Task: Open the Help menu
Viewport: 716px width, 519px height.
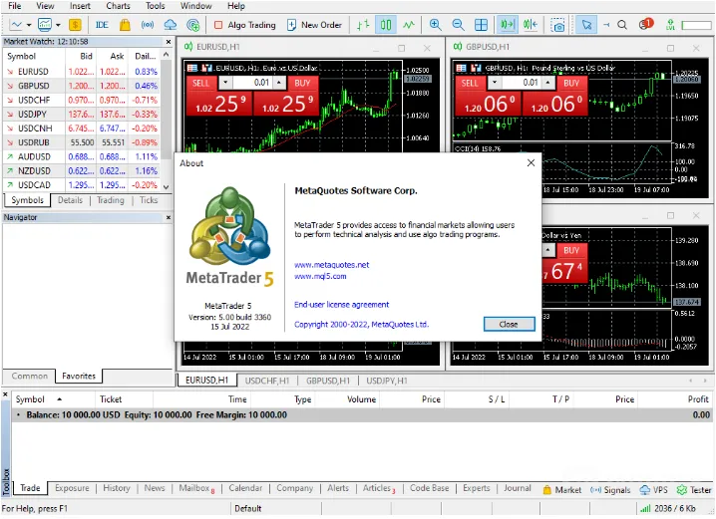Action: click(236, 6)
